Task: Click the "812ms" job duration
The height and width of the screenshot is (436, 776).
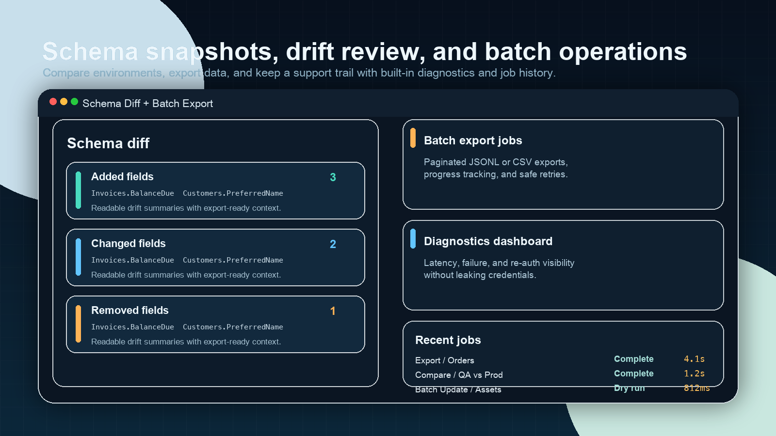Action: pos(697,388)
